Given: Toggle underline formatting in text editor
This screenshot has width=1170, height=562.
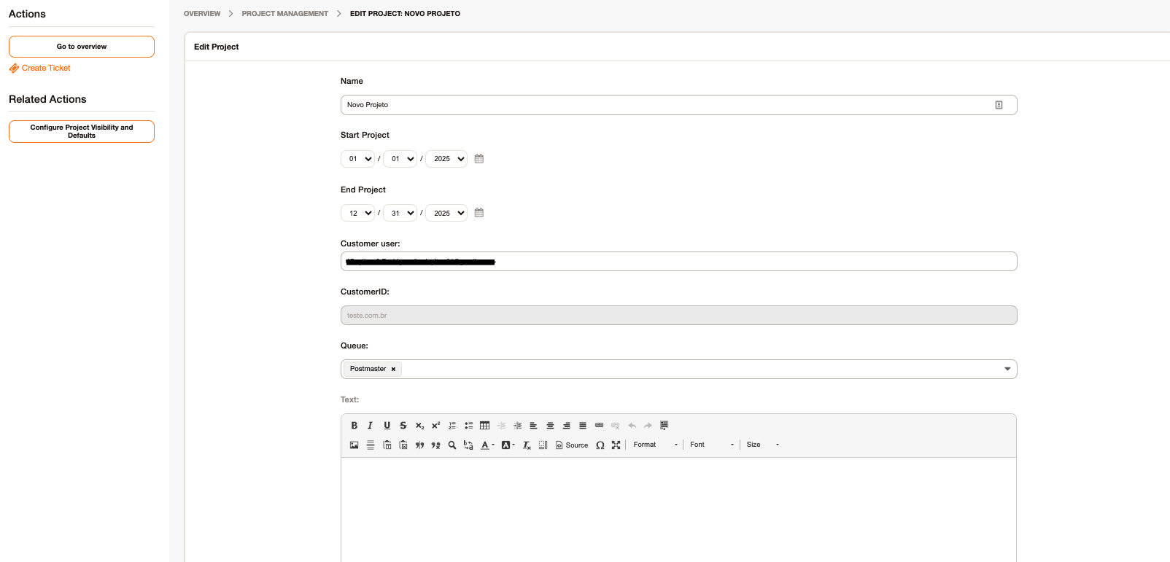Looking at the screenshot, I should 387,426.
